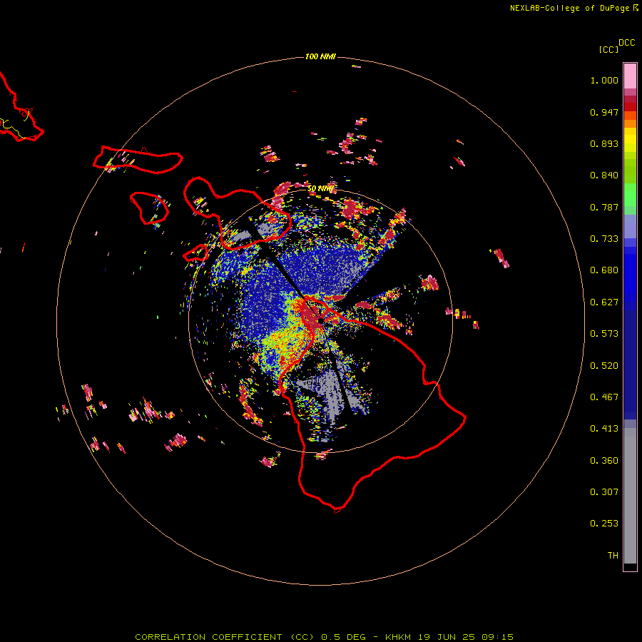Select the 0.947 scale value

point(604,112)
